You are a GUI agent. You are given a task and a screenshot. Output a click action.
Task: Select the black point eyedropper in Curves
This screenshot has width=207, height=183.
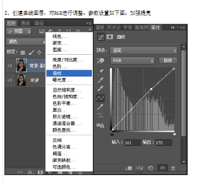(101, 72)
